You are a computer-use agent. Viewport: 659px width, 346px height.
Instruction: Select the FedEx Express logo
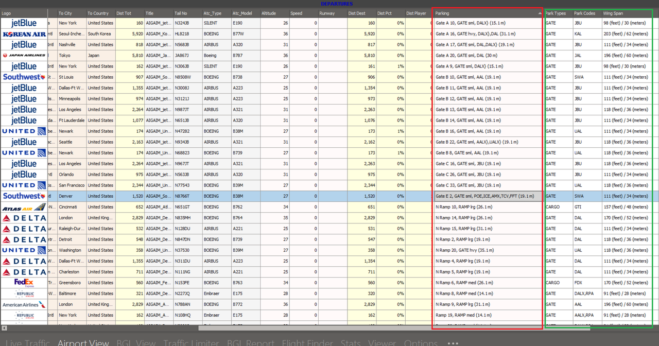point(24,283)
